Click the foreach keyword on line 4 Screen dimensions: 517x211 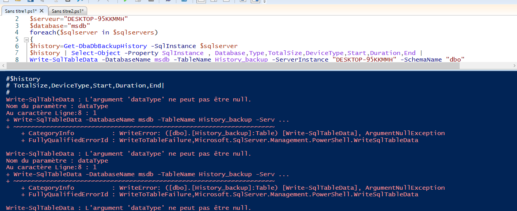(x=43, y=33)
